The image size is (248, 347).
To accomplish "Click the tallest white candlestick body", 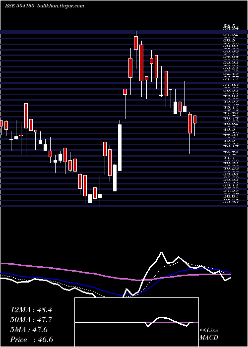I will (x=120, y=148).
